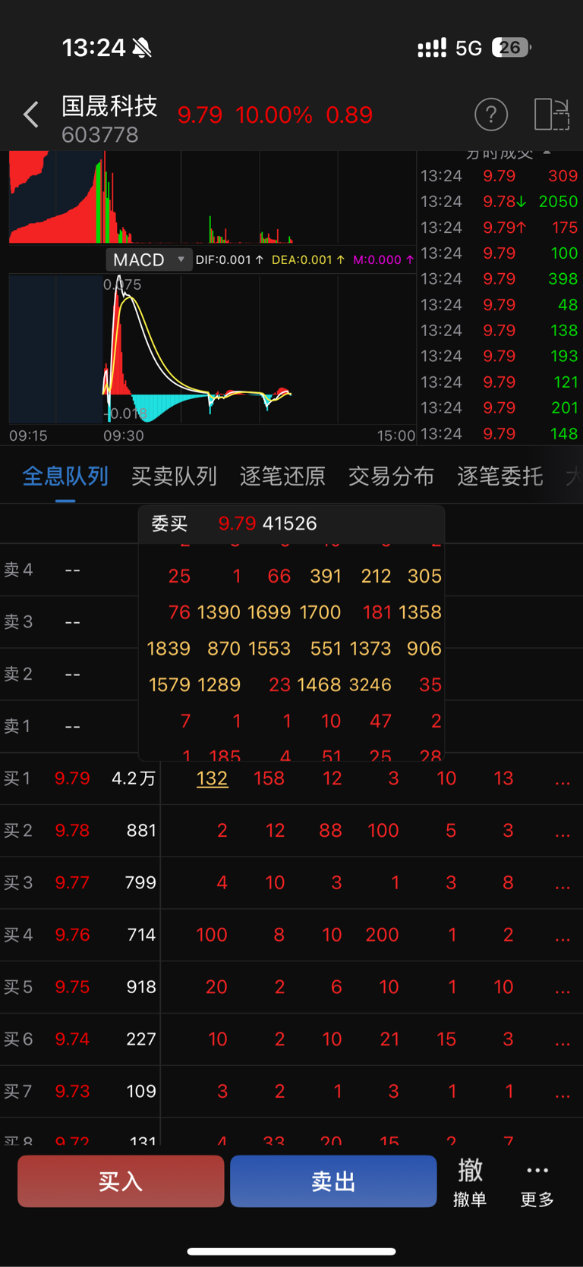The image size is (583, 1267).
Task: Open the help question mark icon
Action: 491,115
